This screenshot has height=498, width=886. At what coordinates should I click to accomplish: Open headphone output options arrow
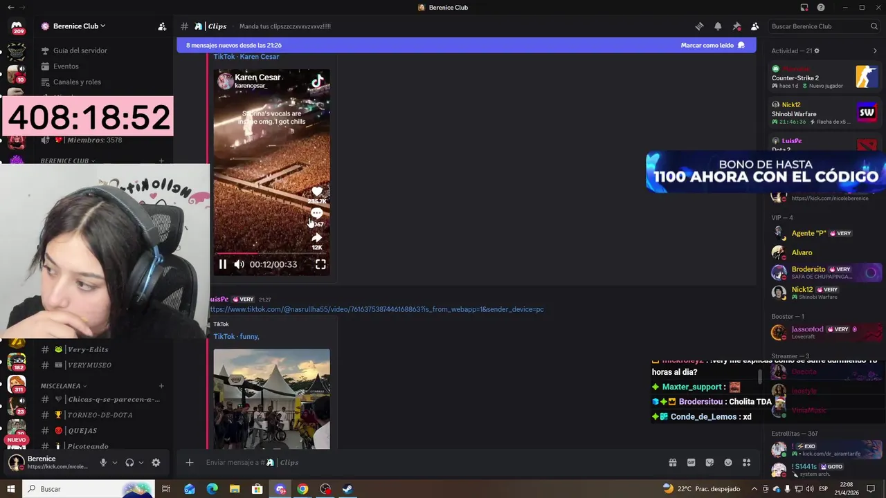coord(141,463)
